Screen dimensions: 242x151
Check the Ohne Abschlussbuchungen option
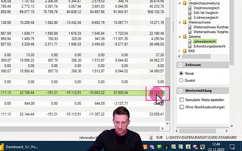182,107
